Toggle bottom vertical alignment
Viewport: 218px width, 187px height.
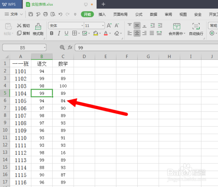pyautogui.click(x=144, y=26)
